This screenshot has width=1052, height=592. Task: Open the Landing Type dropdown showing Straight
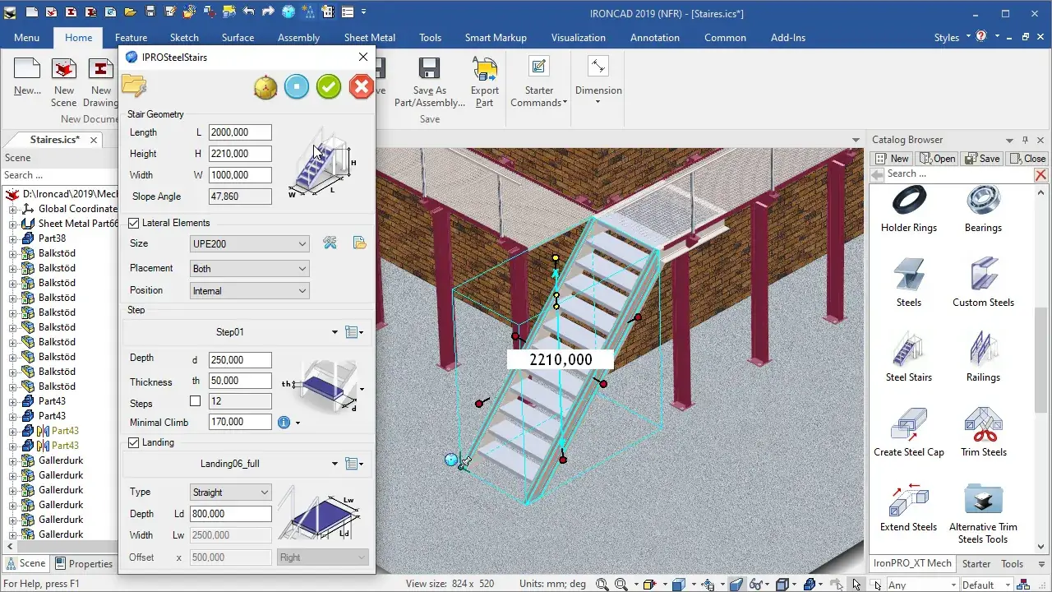point(231,493)
